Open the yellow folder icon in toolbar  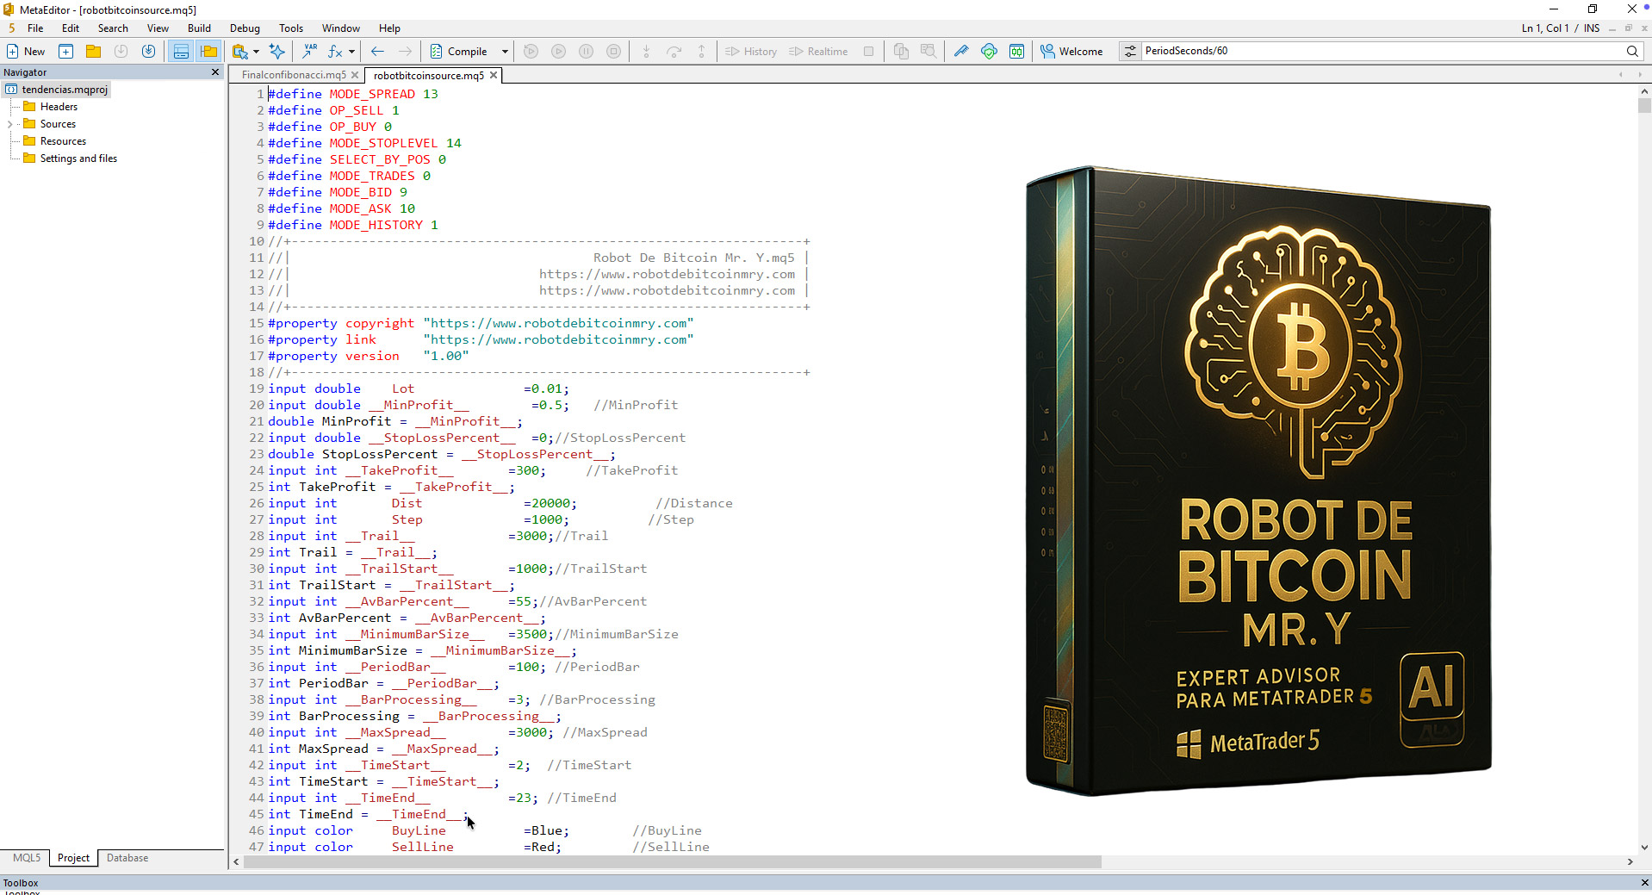(x=93, y=52)
